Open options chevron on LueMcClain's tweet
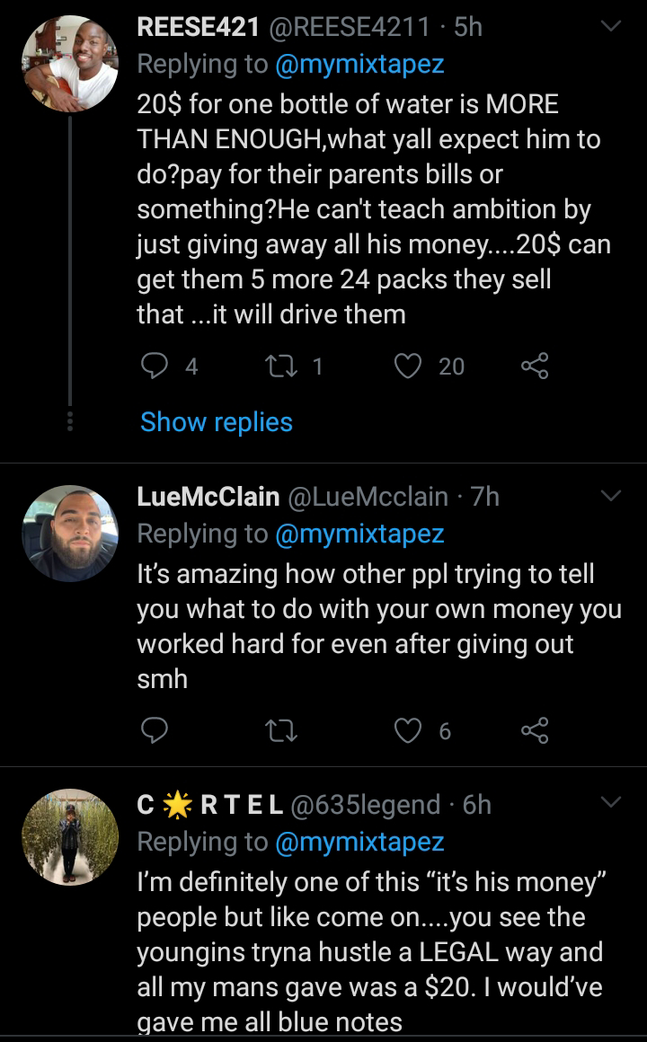The height and width of the screenshot is (1042, 647). tap(610, 497)
